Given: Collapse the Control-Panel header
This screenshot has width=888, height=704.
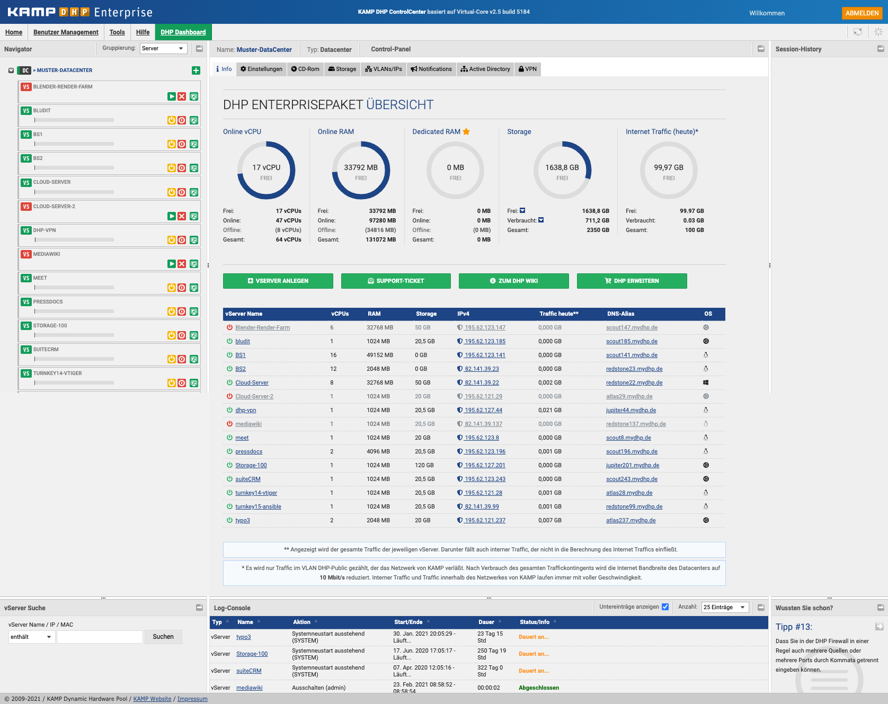Looking at the screenshot, I should coord(761,49).
